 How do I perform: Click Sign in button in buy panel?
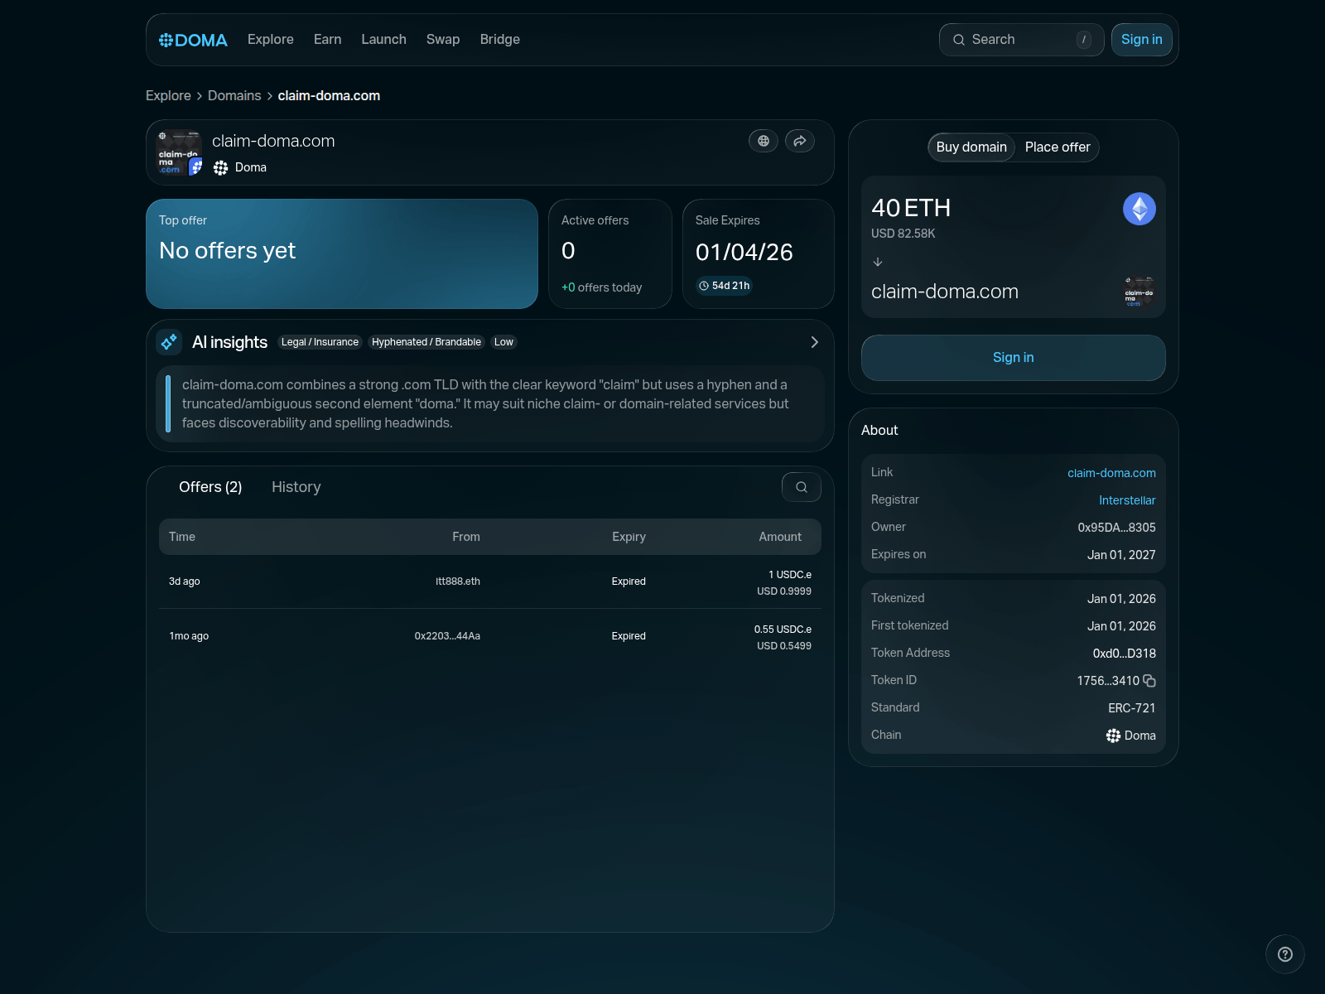coord(1014,358)
